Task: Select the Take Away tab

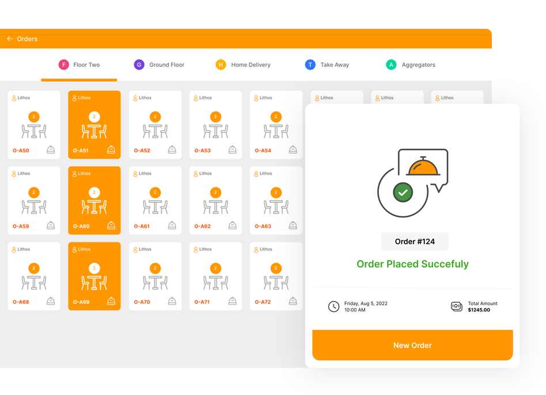Action: pyautogui.click(x=327, y=65)
